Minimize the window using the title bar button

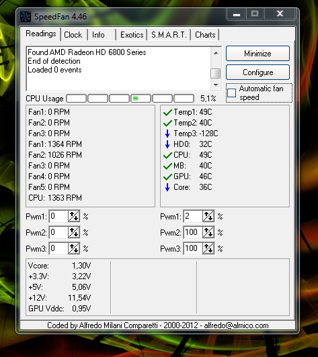(237, 13)
